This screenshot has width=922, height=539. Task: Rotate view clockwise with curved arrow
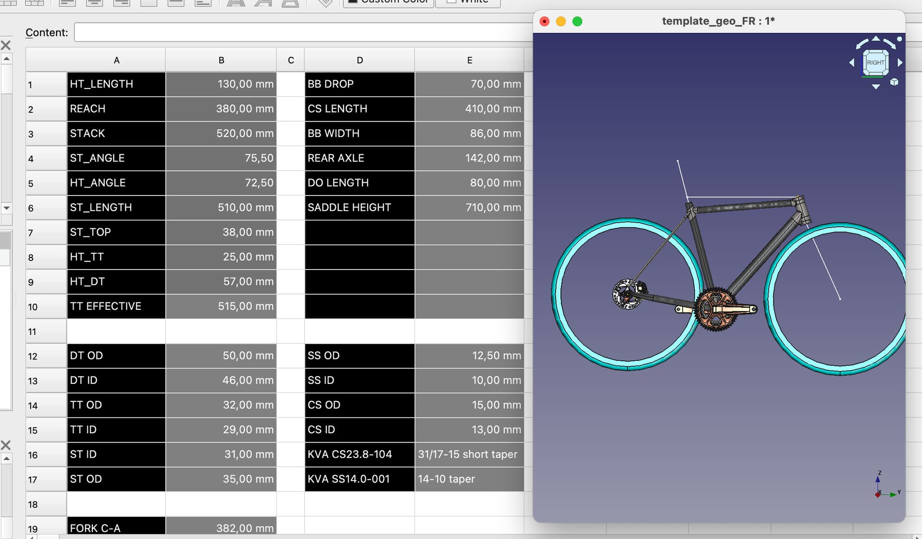889,43
